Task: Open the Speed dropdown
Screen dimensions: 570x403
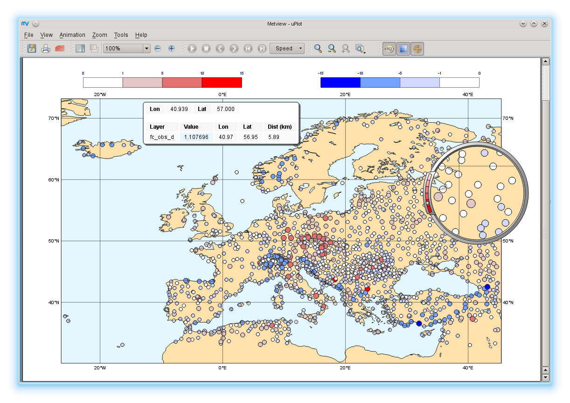Action: (287, 48)
